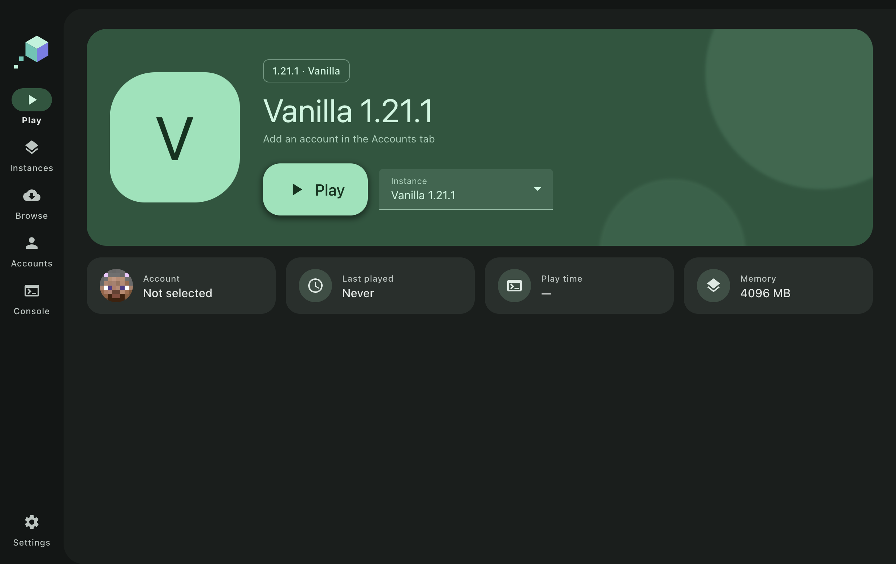Click the "Memory" label
896x564 pixels.
click(x=758, y=278)
